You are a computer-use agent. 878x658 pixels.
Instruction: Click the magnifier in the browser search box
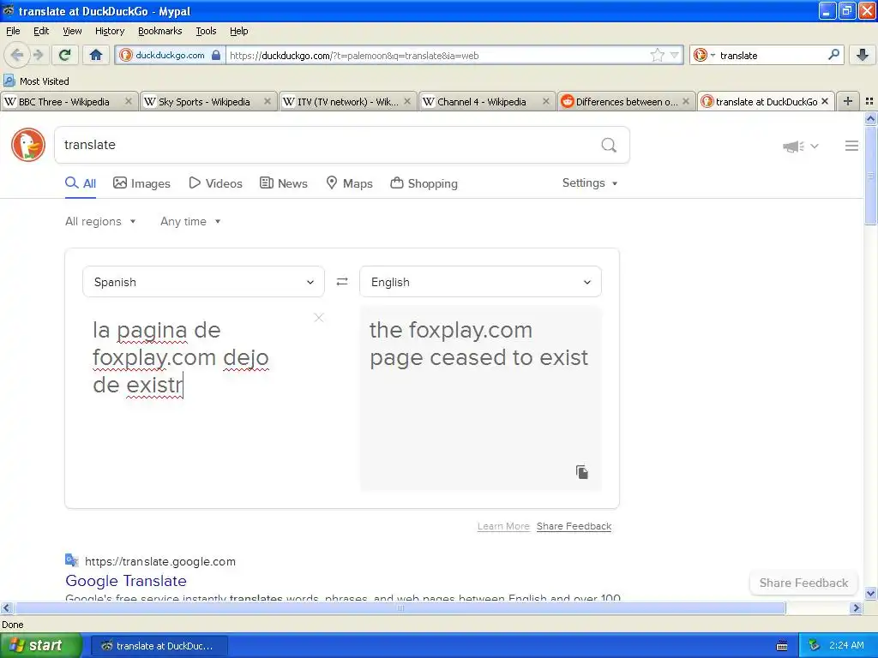[833, 55]
